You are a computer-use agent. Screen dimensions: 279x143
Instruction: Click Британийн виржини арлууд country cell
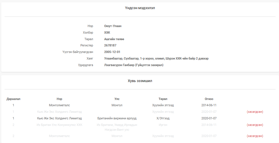[117, 118]
